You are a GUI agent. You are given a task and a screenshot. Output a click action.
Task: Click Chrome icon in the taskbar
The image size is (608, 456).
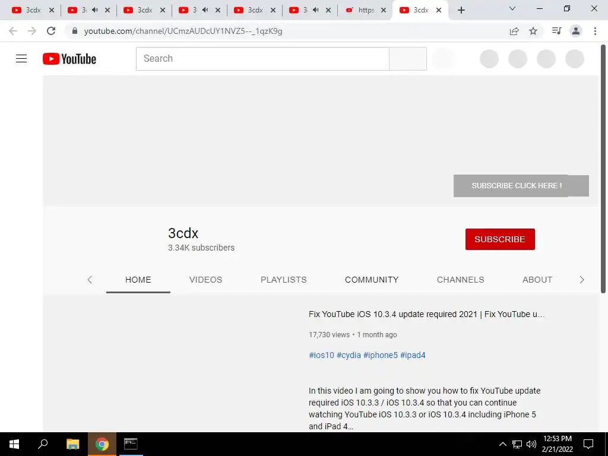pos(102,444)
